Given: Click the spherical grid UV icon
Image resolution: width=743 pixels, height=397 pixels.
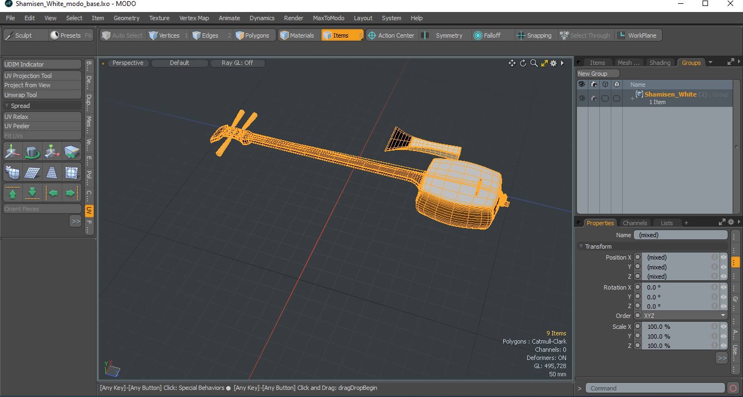Looking at the screenshot, I should tap(72, 172).
